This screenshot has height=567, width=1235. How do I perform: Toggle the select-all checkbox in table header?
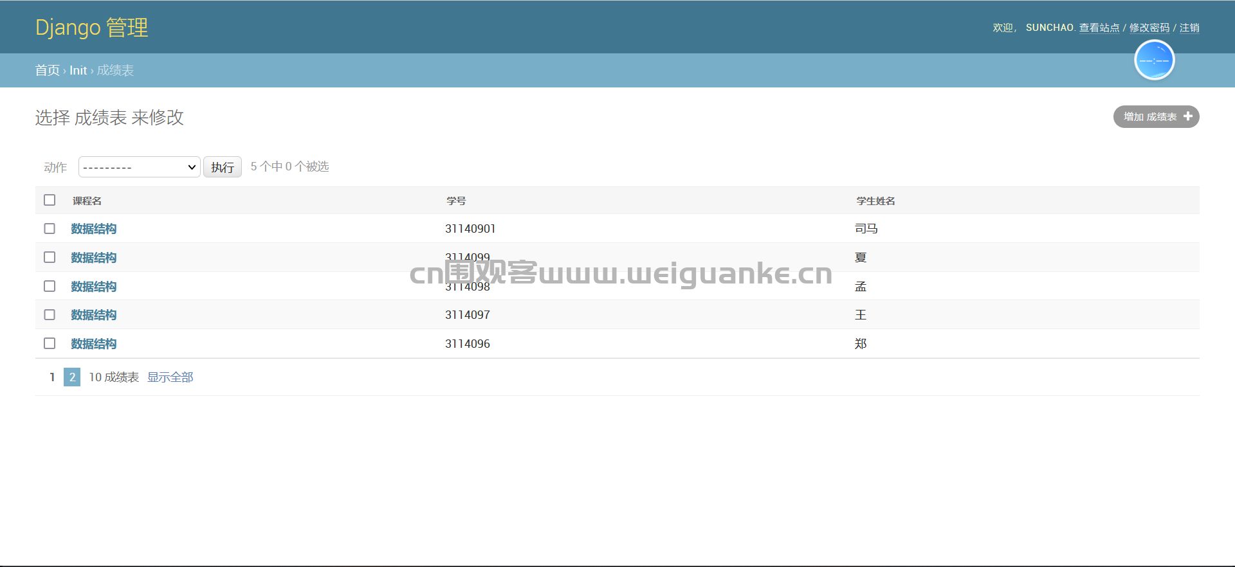coord(50,200)
